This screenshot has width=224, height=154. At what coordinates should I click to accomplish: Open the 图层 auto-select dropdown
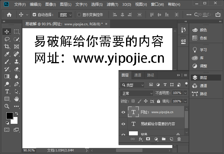[x=65, y=15]
